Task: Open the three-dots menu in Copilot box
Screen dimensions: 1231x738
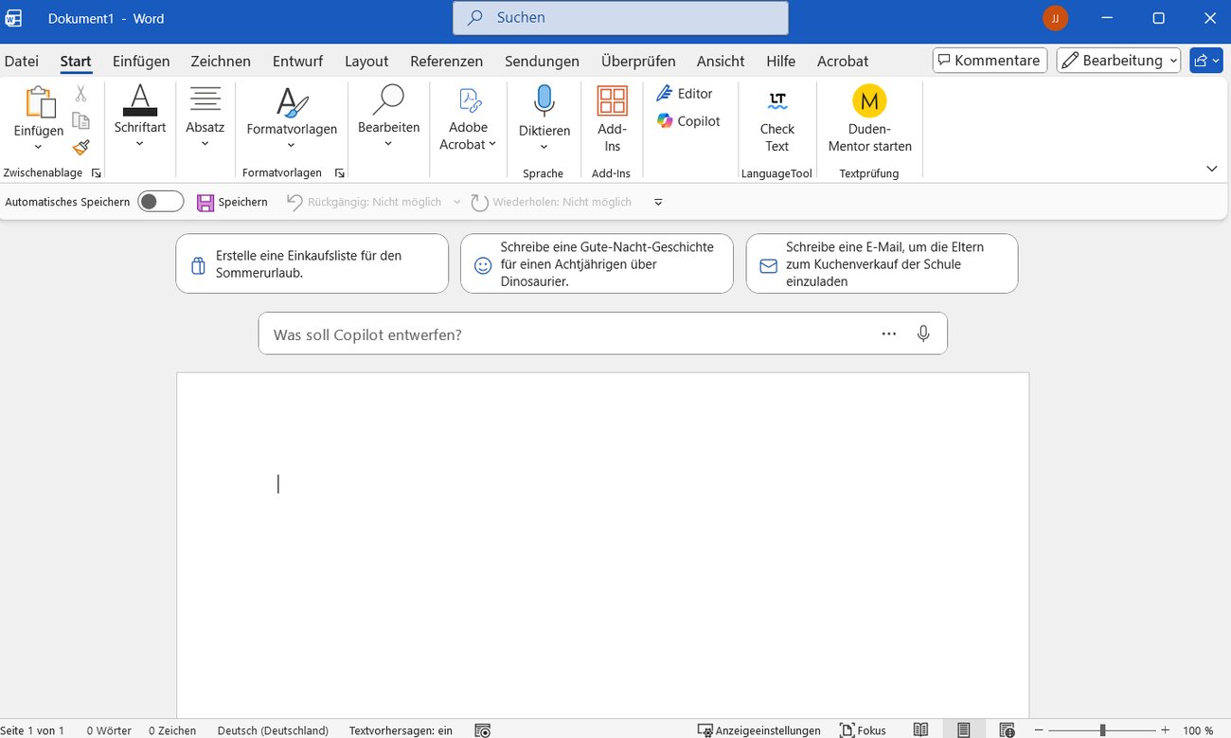Action: (888, 333)
